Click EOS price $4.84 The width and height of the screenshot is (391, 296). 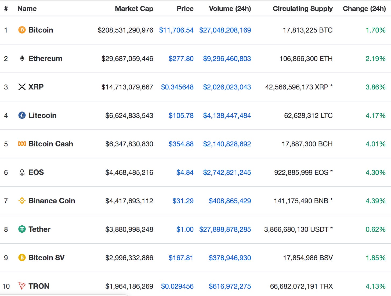(185, 172)
